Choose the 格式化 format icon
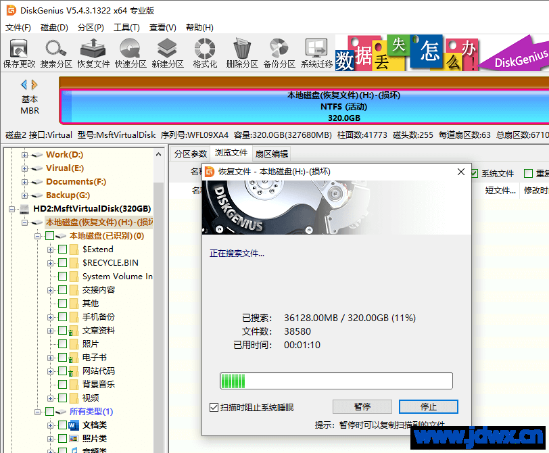The width and height of the screenshot is (549, 453). (x=205, y=53)
